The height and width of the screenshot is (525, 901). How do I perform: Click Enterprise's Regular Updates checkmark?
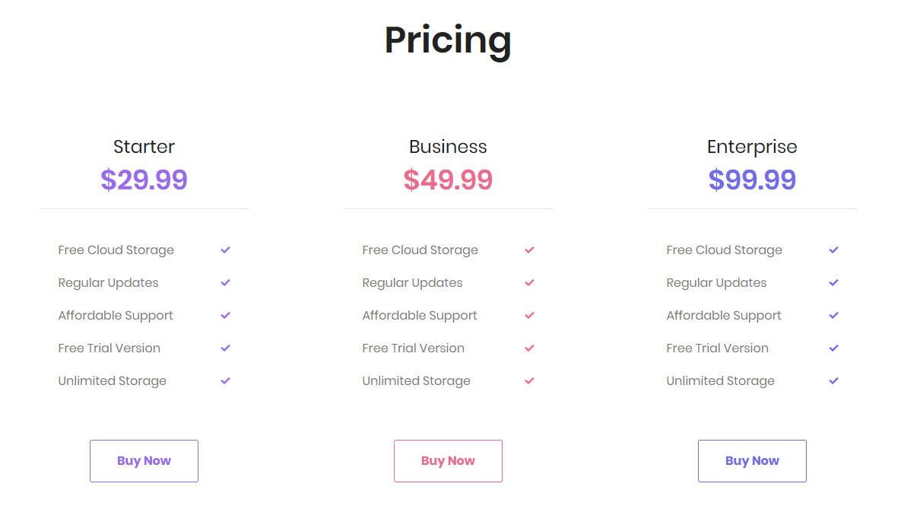pyautogui.click(x=833, y=282)
